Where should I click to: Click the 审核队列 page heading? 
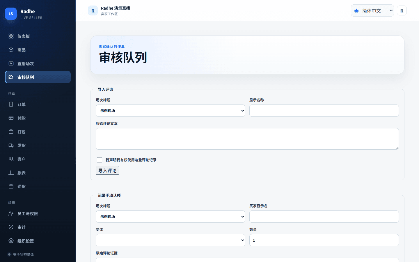[123, 58]
